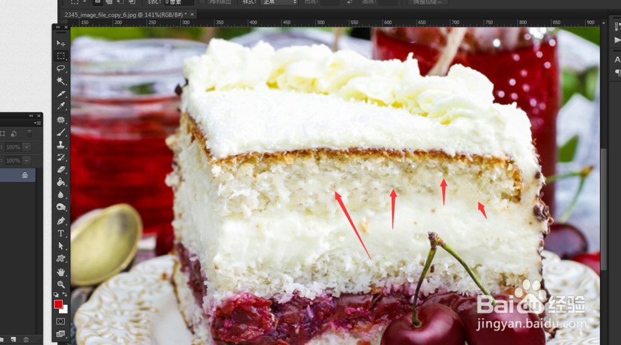Select the History Brush tool
Screen dimensions: 621x345
(x=61, y=157)
